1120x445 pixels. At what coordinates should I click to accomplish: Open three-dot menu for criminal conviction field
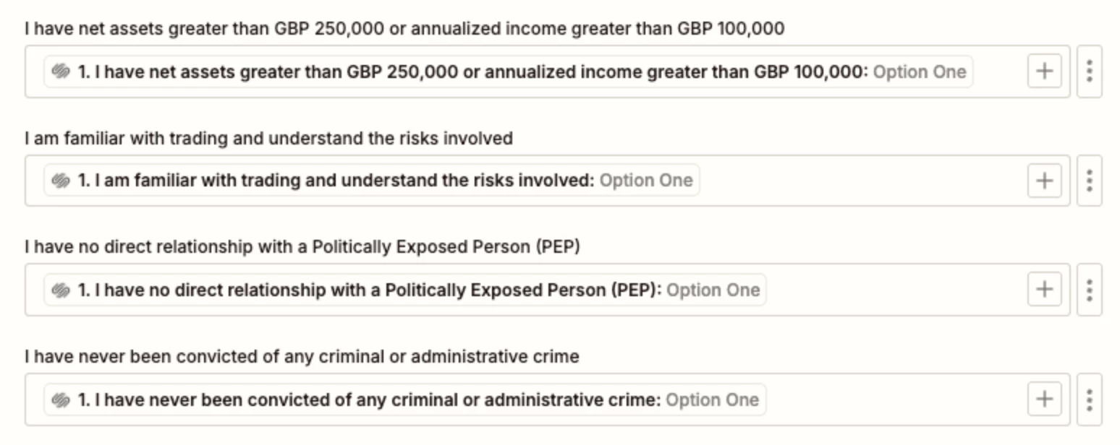[x=1090, y=399]
